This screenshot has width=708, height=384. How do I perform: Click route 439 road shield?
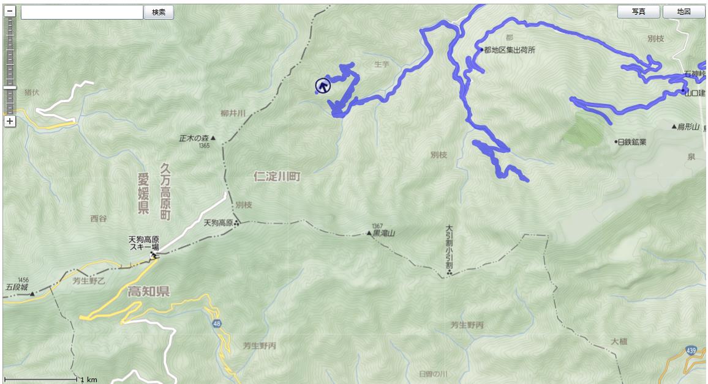[691, 350]
